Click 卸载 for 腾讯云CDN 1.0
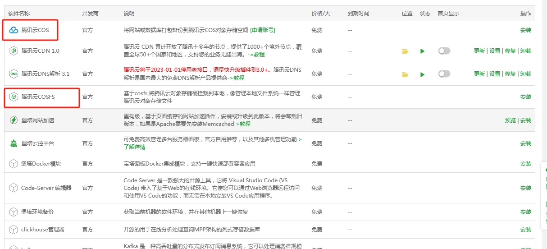Image resolution: width=547 pixels, height=249 pixels. (526, 51)
